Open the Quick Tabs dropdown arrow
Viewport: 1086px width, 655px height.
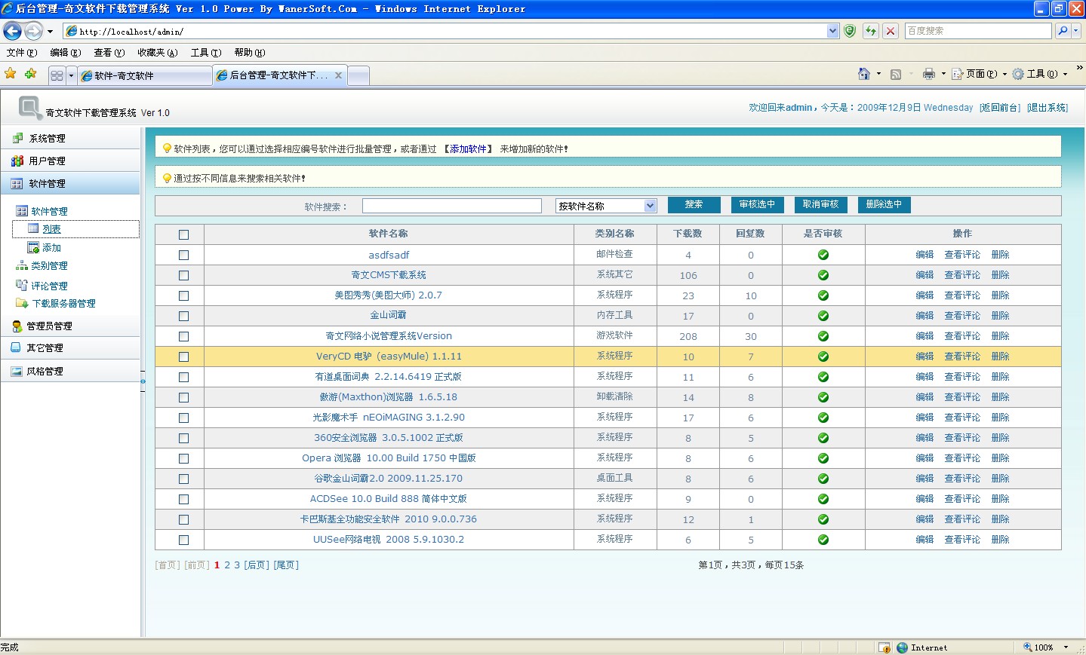72,75
